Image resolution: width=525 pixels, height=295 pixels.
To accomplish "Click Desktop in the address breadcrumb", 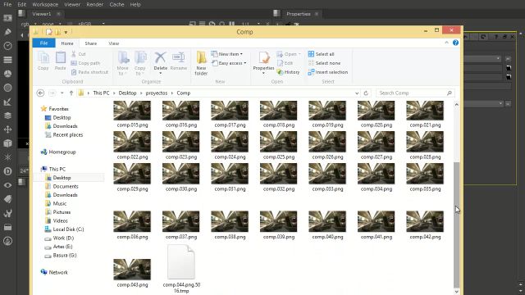I will tap(128, 93).
